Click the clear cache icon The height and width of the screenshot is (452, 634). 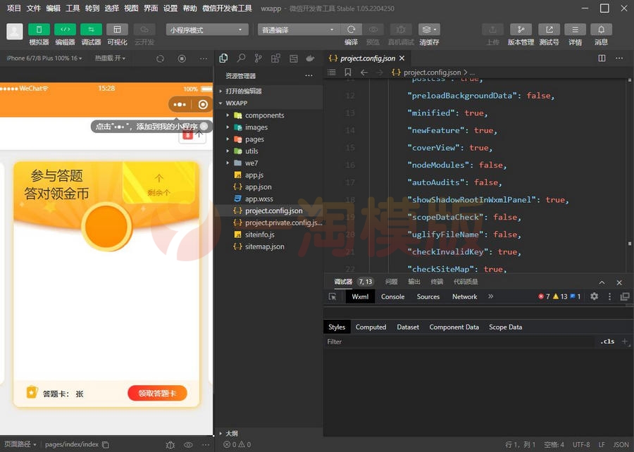[x=429, y=30]
